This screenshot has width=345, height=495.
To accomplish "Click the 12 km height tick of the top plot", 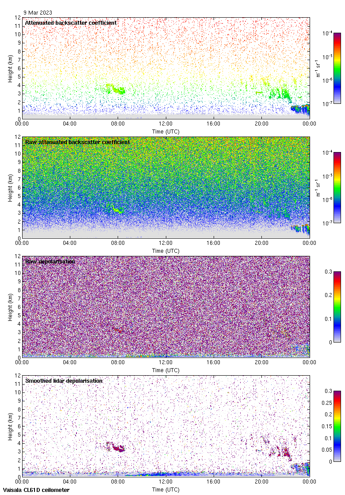I will [18, 18].
